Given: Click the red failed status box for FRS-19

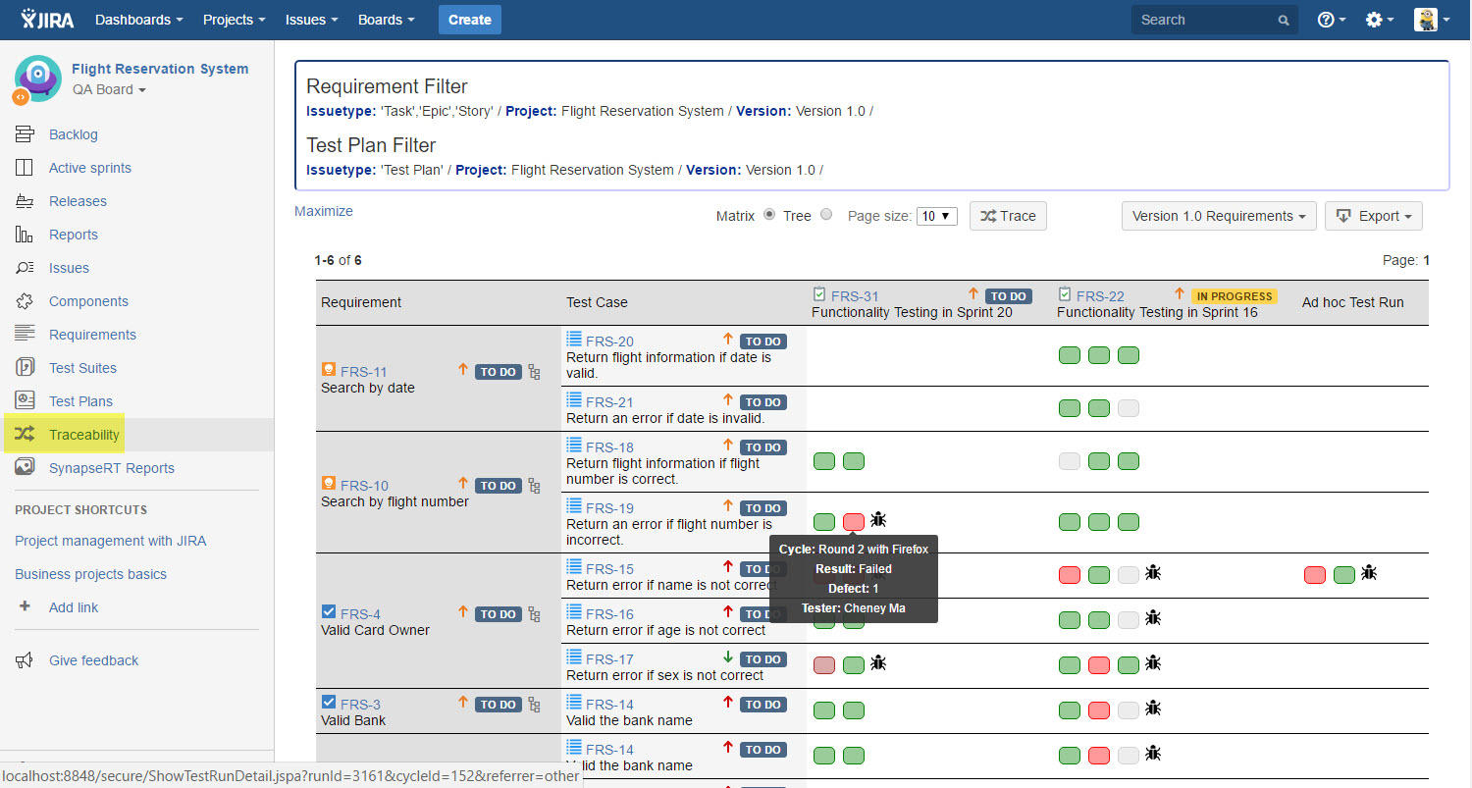Looking at the screenshot, I should click(854, 522).
